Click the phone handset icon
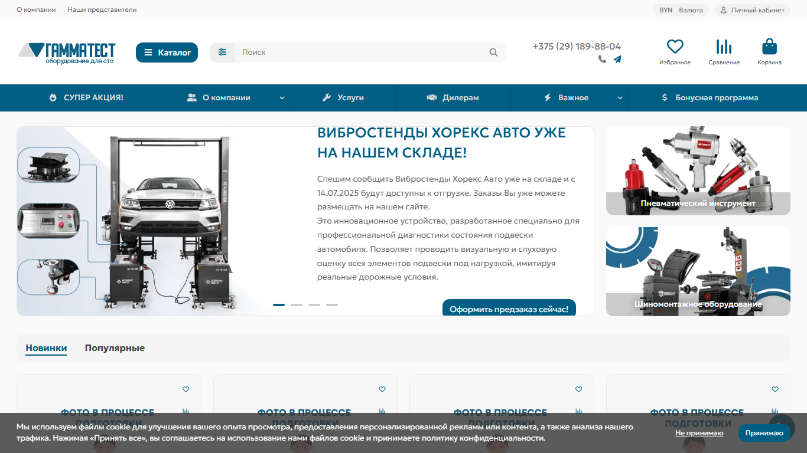 coord(602,59)
